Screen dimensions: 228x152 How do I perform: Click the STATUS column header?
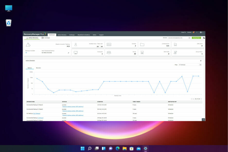point(64,102)
